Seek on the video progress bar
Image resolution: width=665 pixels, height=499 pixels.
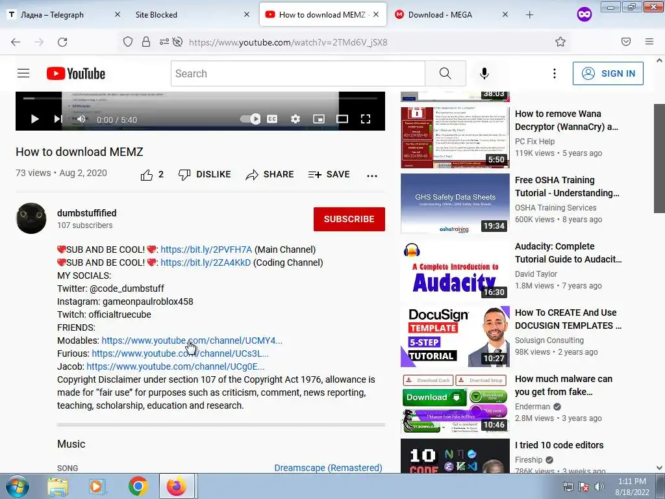(200, 98)
